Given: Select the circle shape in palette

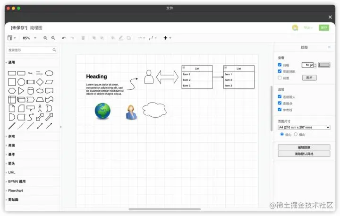Looking at the screenshot, I should [21, 82].
